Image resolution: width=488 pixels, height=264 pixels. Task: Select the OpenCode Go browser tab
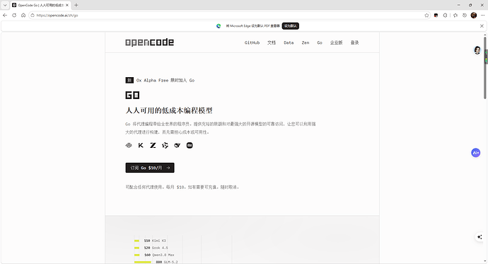(x=40, y=5)
